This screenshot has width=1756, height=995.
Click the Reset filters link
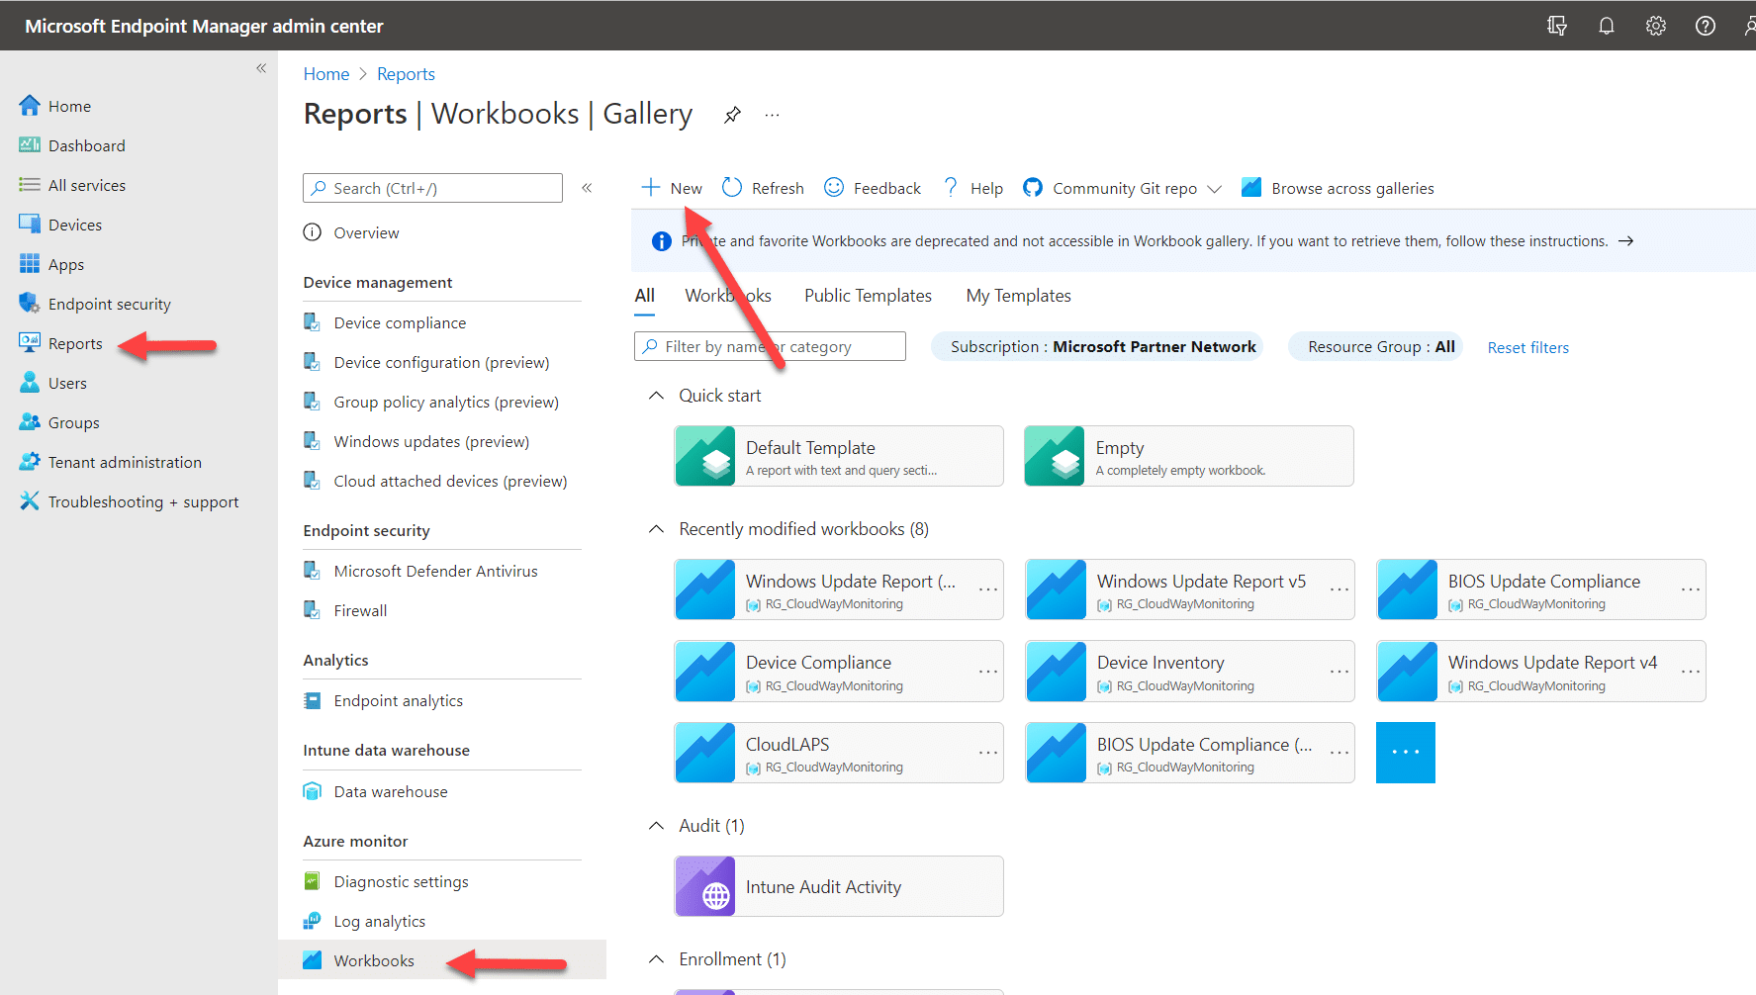1527,347
